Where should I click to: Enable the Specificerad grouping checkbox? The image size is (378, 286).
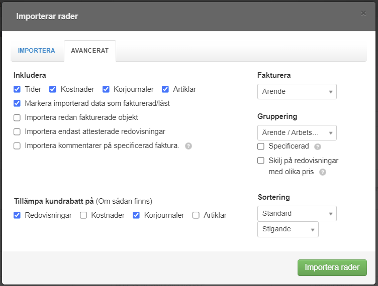(x=261, y=147)
